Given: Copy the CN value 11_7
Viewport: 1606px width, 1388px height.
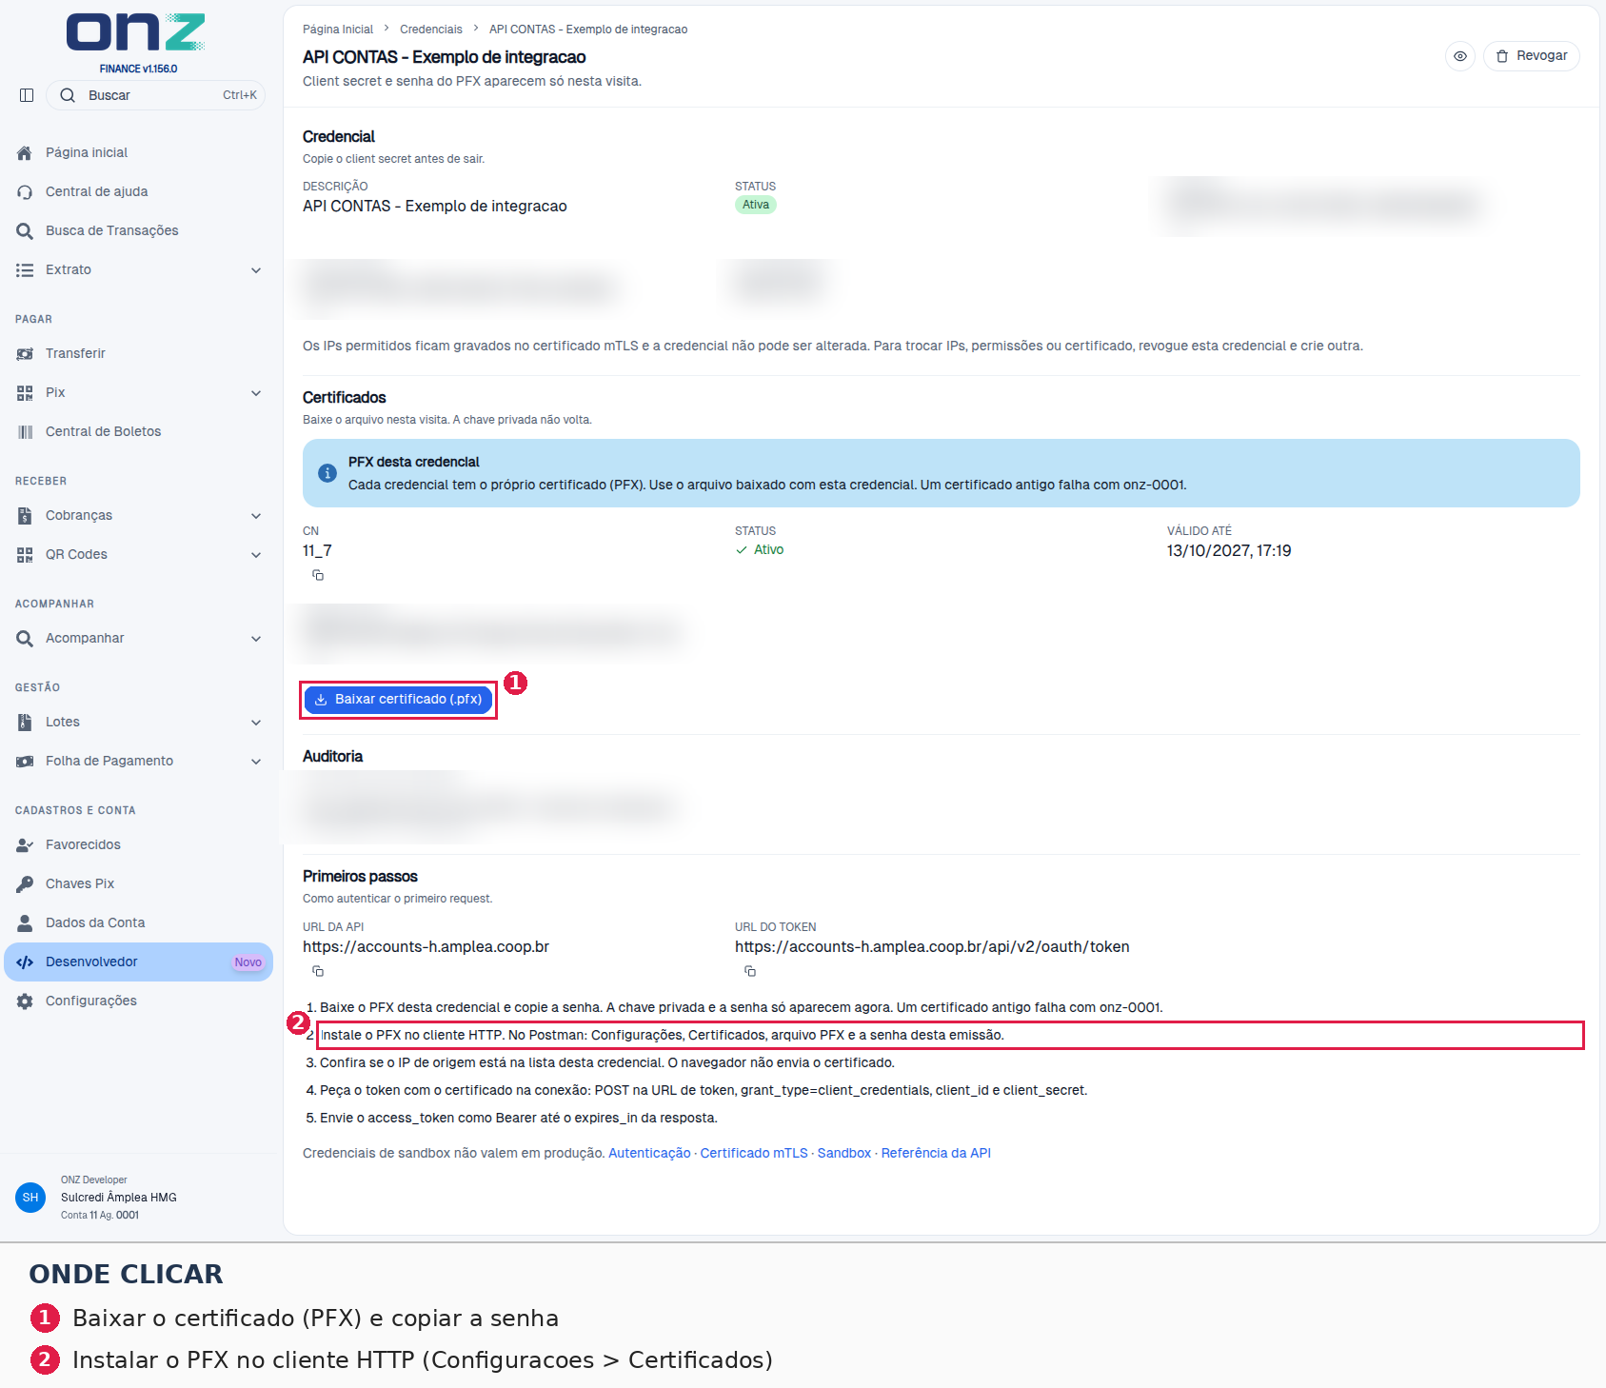Looking at the screenshot, I should [x=318, y=575].
